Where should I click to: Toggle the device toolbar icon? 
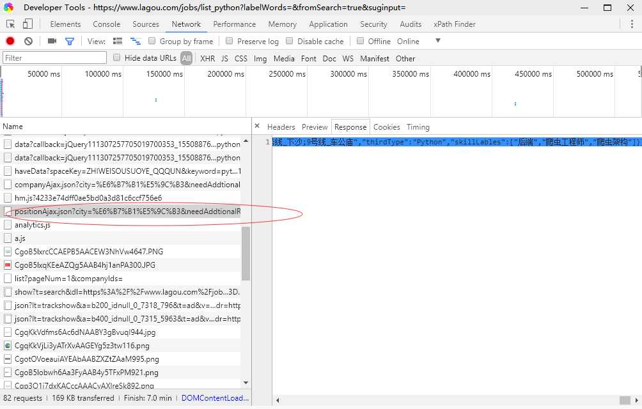pyautogui.click(x=27, y=24)
